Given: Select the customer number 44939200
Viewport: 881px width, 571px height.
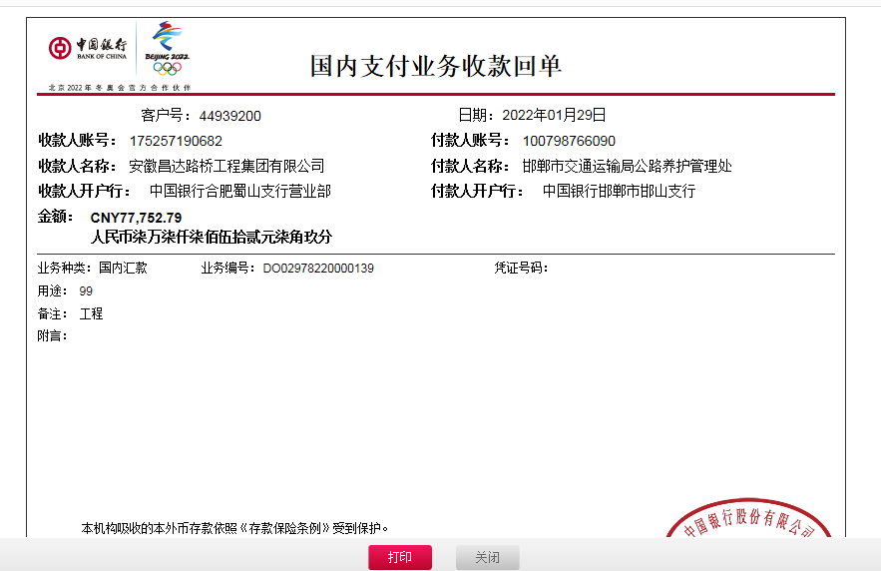Looking at the screenshot, I should [229, 116].
